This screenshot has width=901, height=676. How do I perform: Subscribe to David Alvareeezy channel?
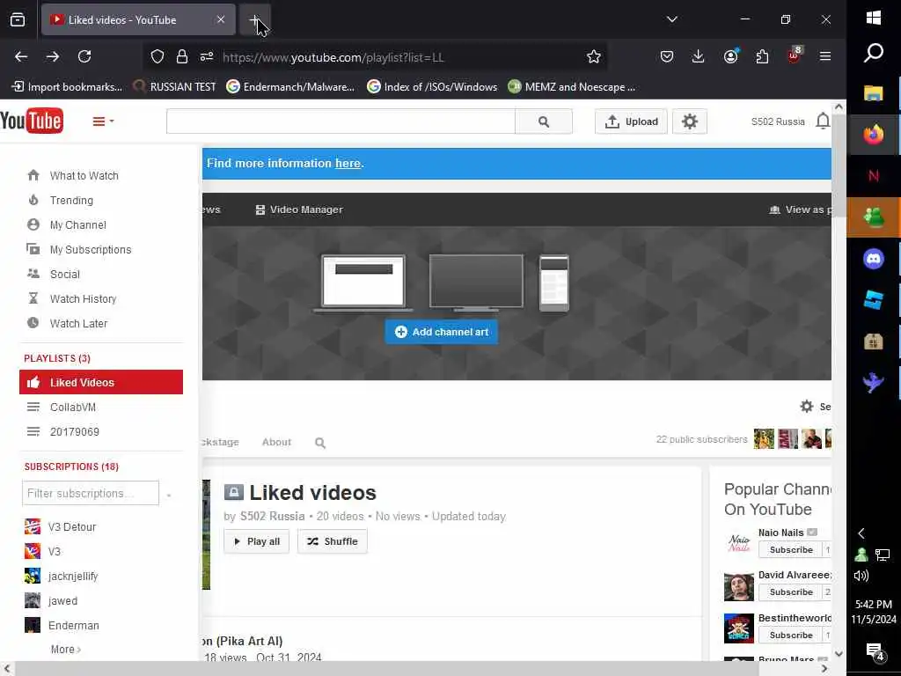pyautogui.click(x=791, y=592)
